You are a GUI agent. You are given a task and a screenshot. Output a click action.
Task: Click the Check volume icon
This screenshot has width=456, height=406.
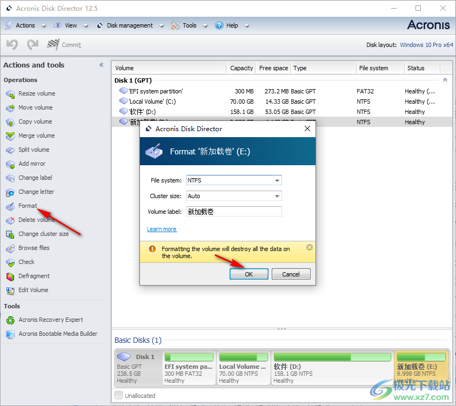click(10, 262)
